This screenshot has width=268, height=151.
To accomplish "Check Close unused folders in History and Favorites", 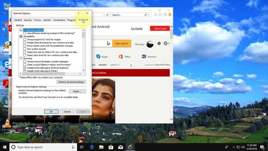I will [25, 65].
